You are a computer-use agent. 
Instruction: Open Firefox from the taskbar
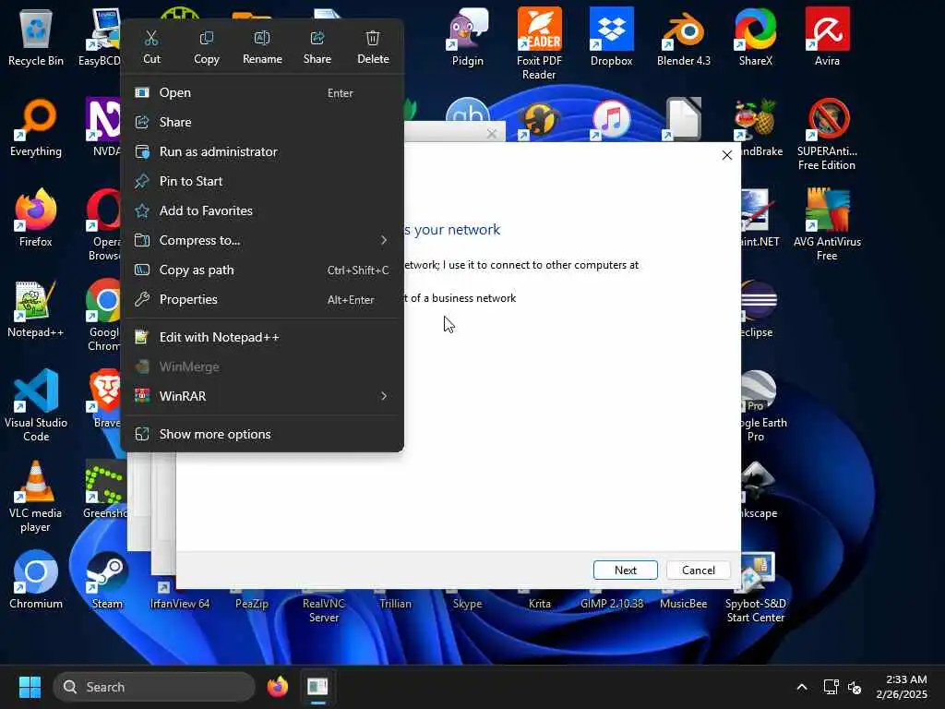pyautogui.click(x=277, y=687)
